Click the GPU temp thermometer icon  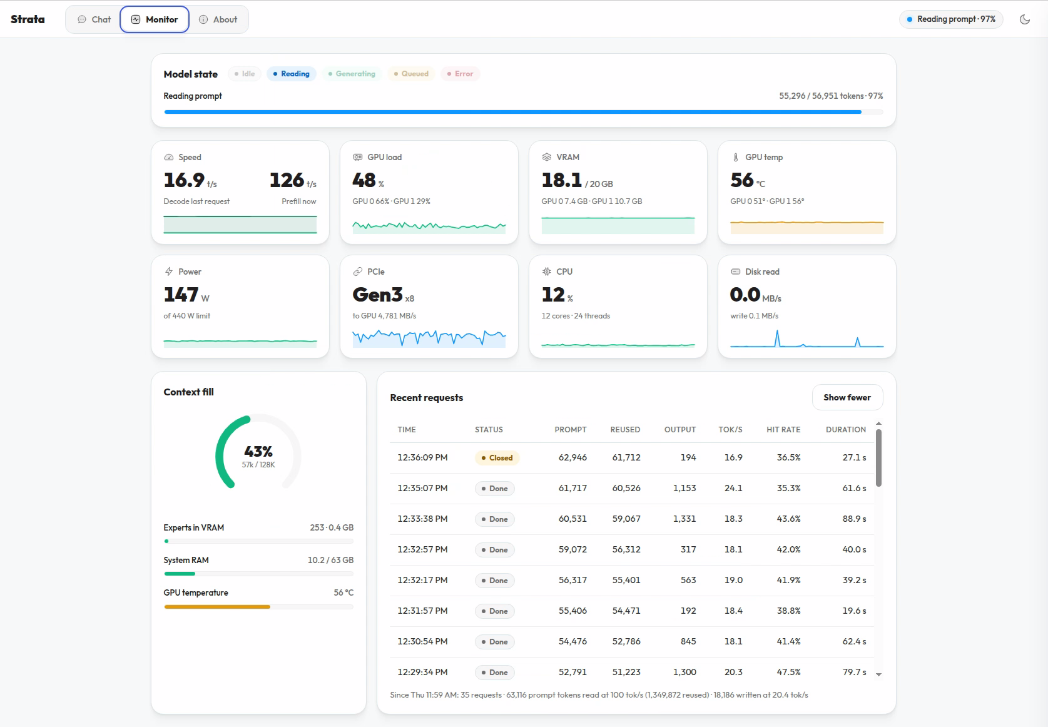click(x=735, y=158)
